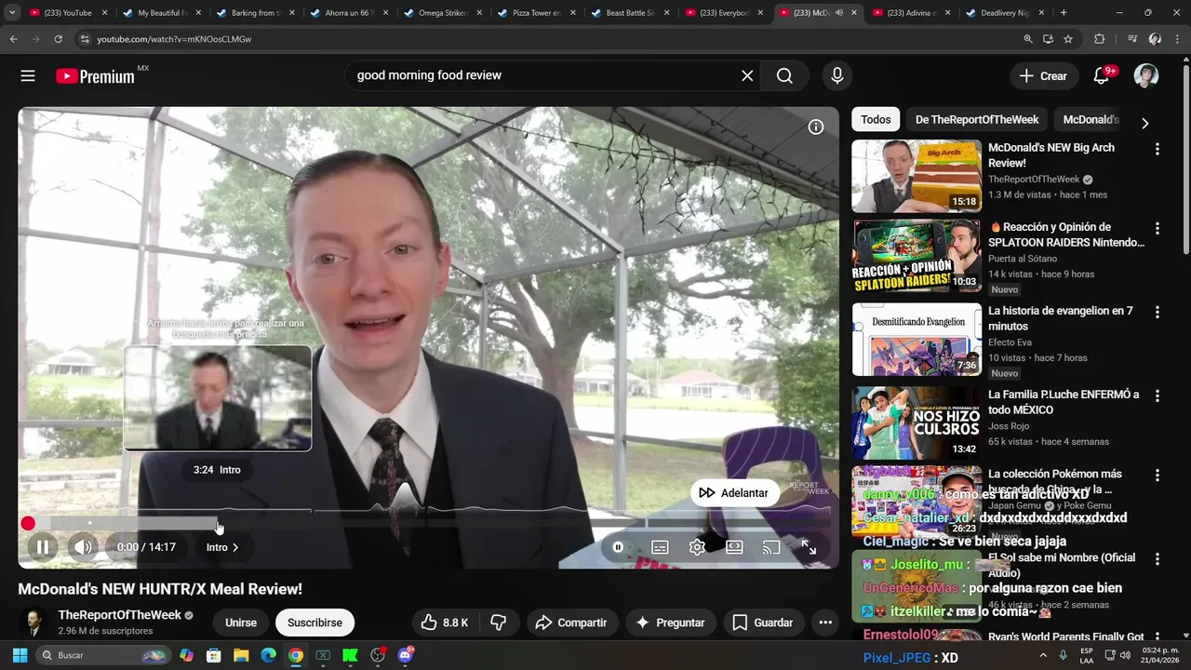Screen dimensions: 1191x670
Task: Open the account avatar menu
Action: (1146, 76)
